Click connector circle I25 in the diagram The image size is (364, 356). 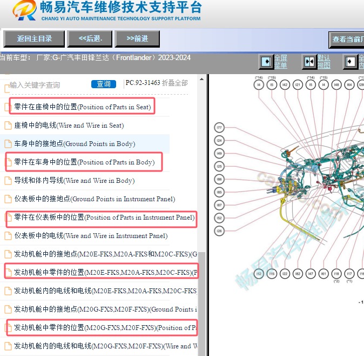pyautogui.click(x=219, y=166)
